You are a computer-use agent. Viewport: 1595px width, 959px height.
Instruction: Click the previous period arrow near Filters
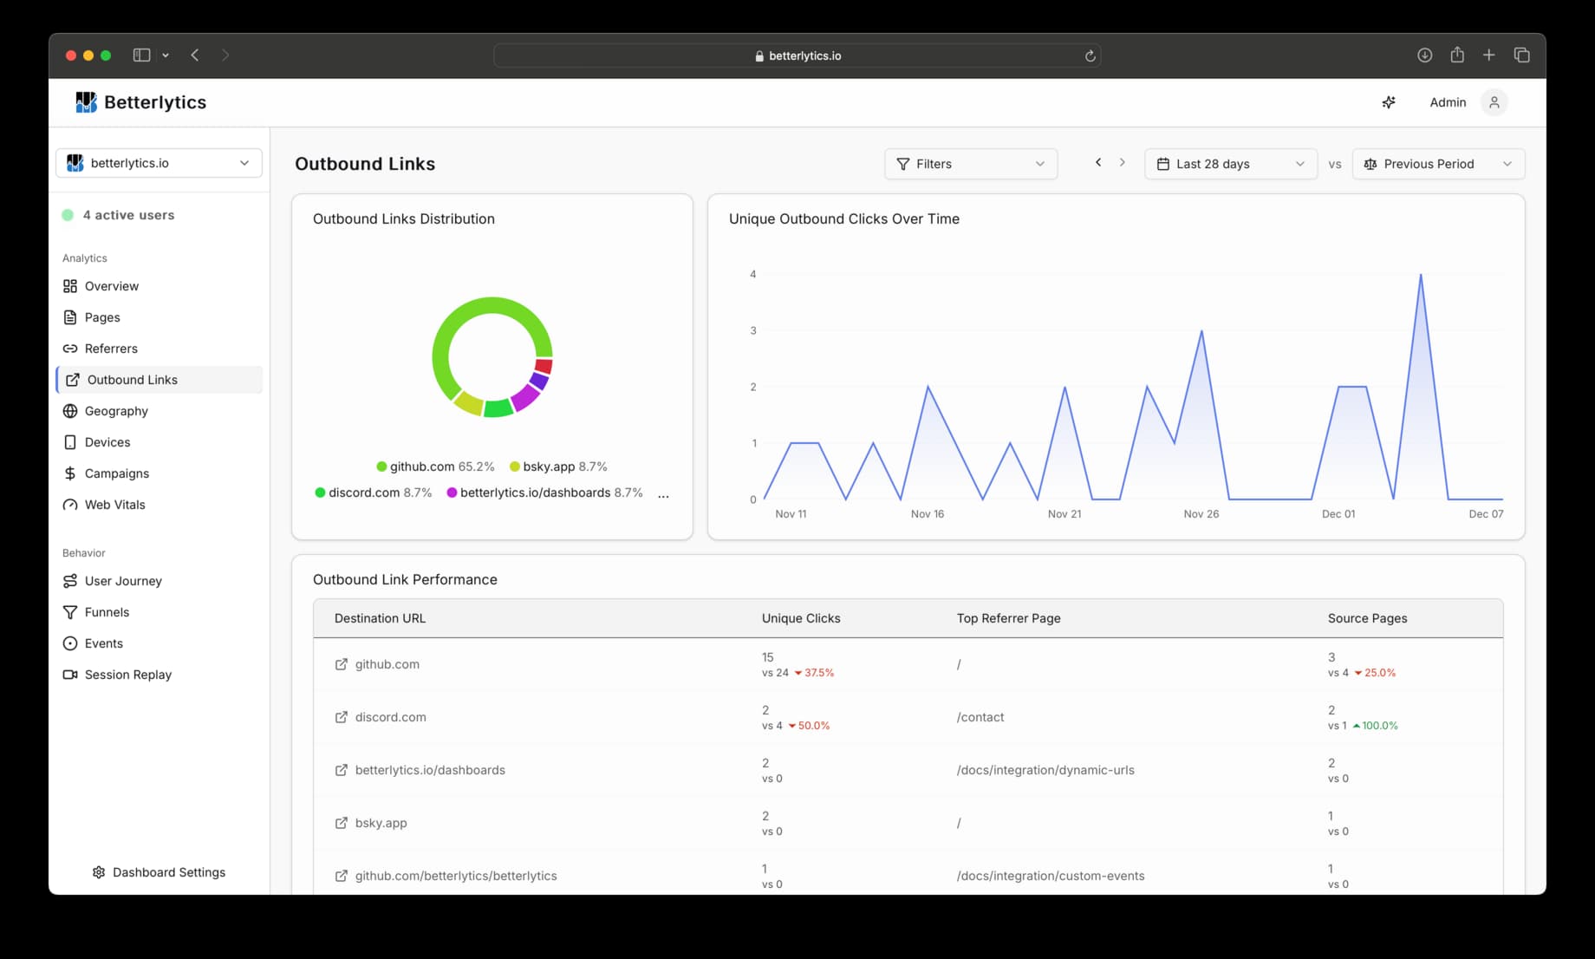[x=1097, y=162]
